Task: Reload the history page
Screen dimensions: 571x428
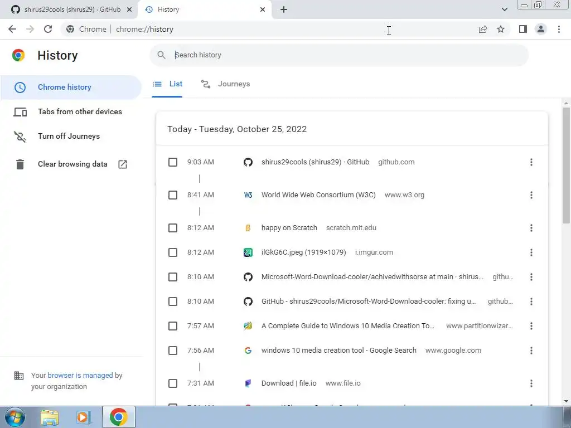Action: click(x=48, y=29)
